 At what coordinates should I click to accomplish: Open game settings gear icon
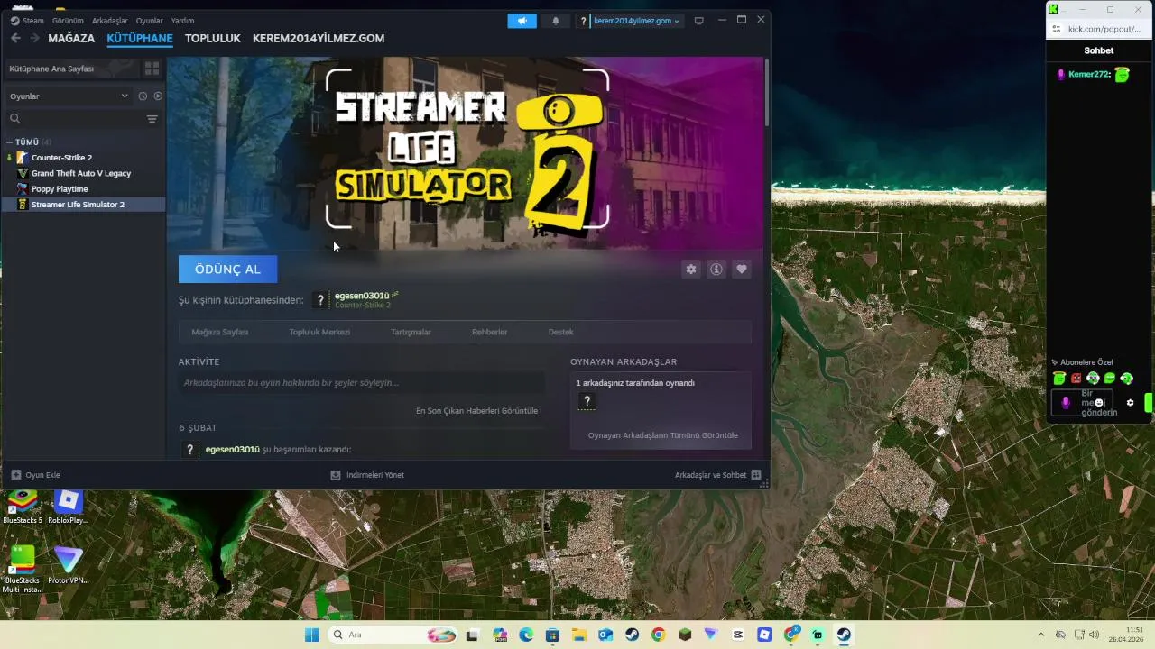point(691,270)
